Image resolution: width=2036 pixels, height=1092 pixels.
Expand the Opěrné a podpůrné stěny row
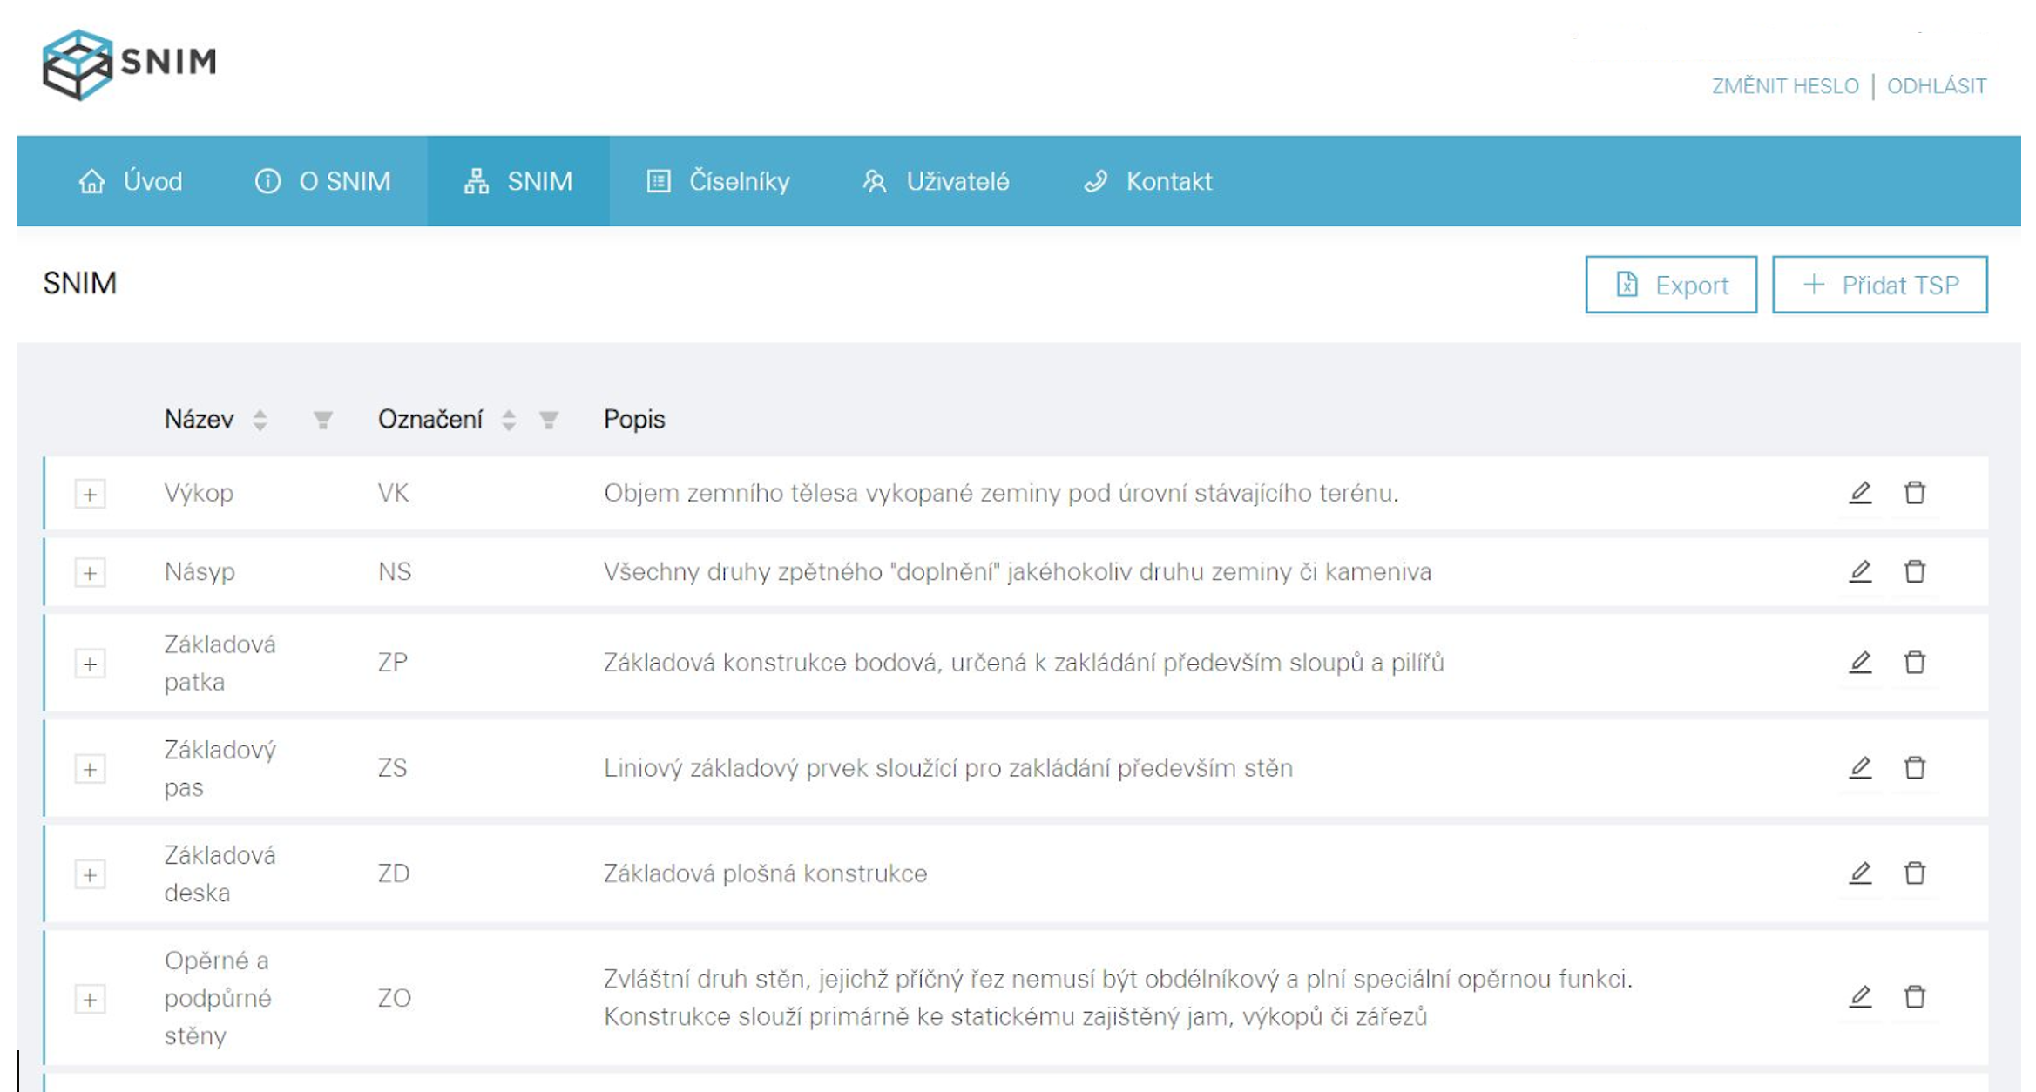[x=91, y=998]
